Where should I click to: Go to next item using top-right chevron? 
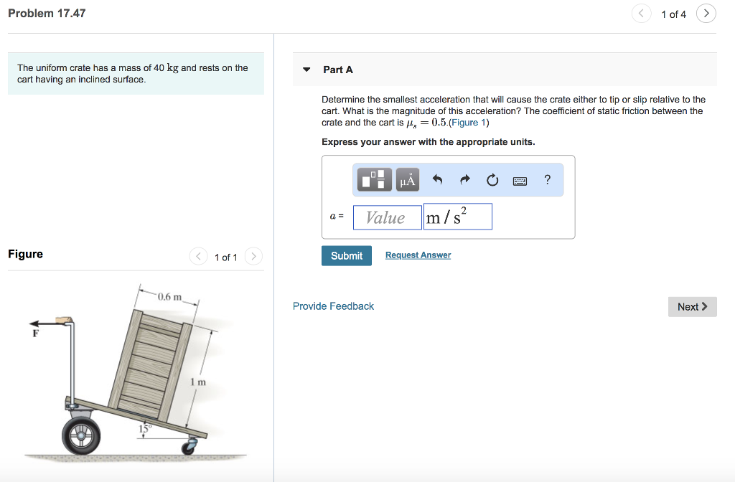(x=706, y=13)
